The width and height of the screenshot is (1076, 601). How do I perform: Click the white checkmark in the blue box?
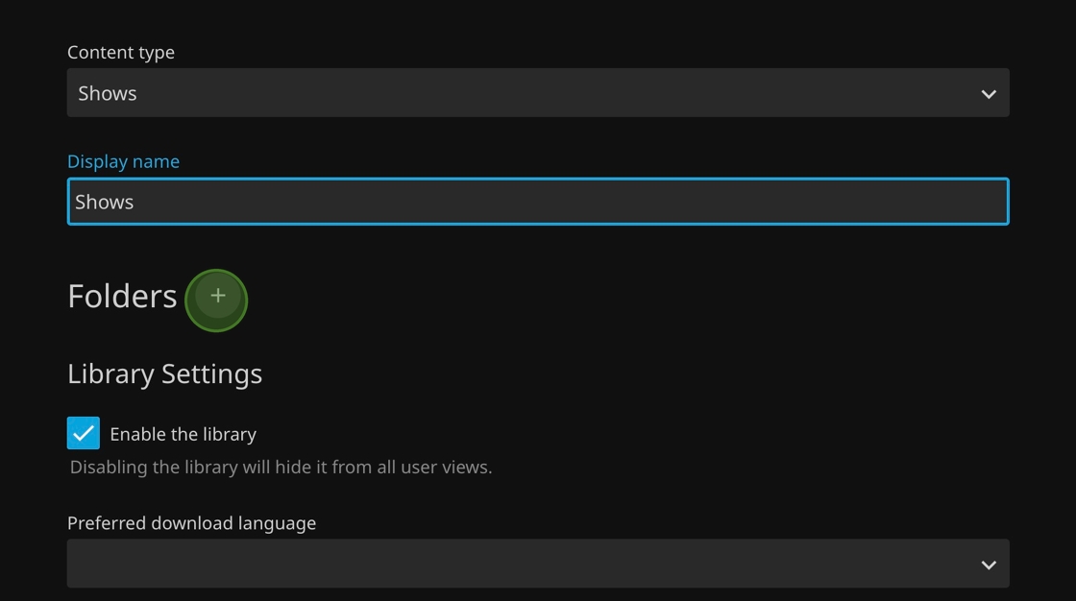[83, 434]
